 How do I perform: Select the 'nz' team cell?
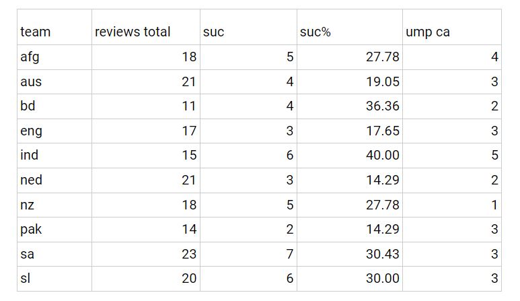click(x=54, y=205)
